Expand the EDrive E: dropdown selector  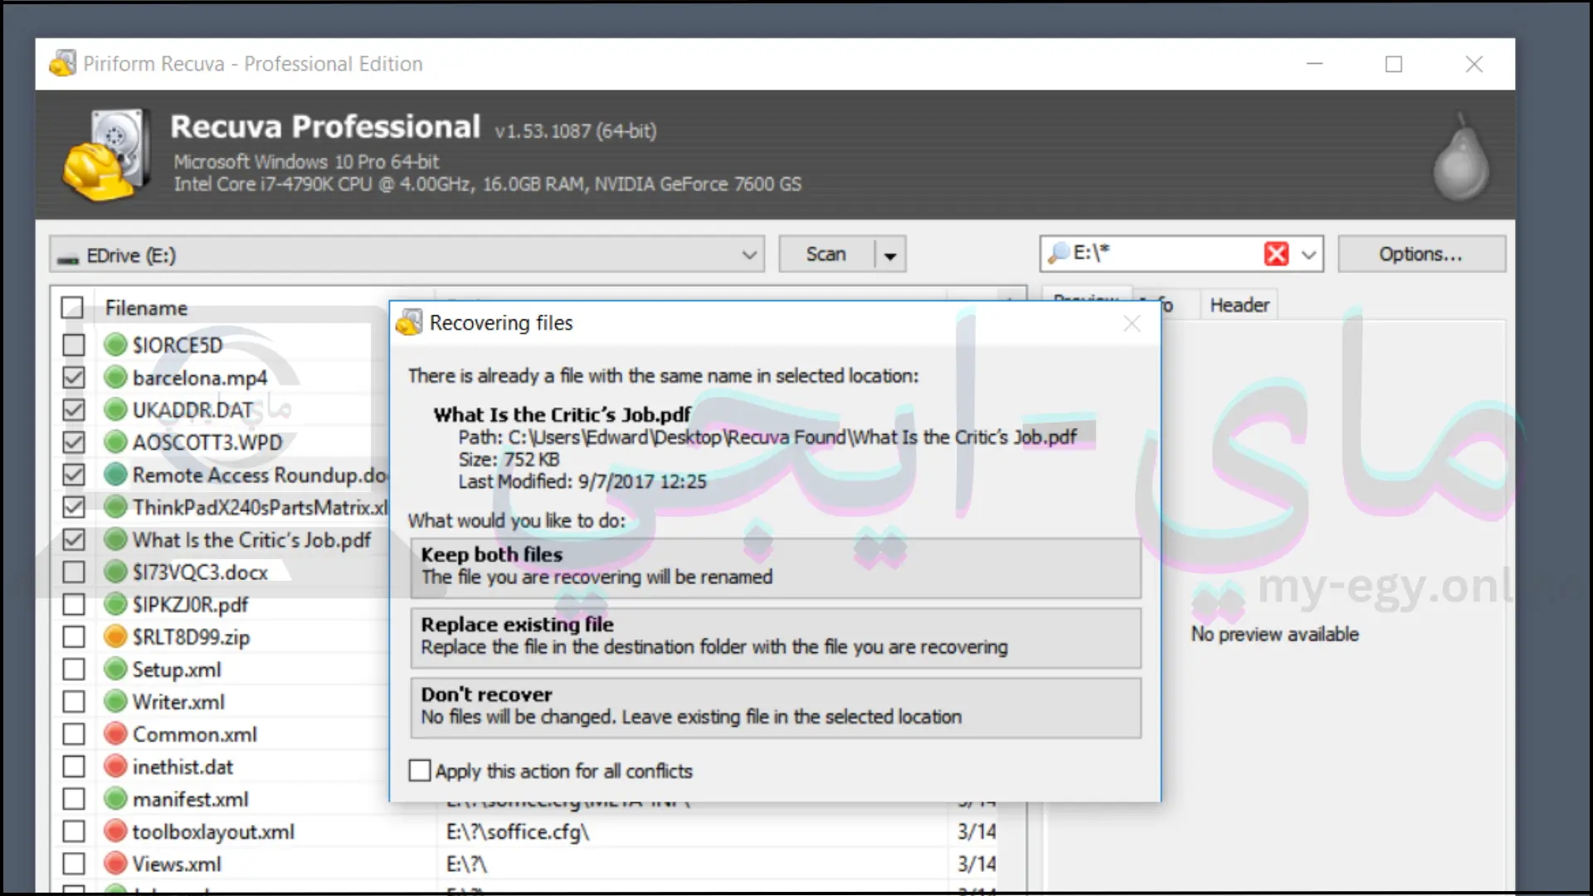(x=751, y=255)
